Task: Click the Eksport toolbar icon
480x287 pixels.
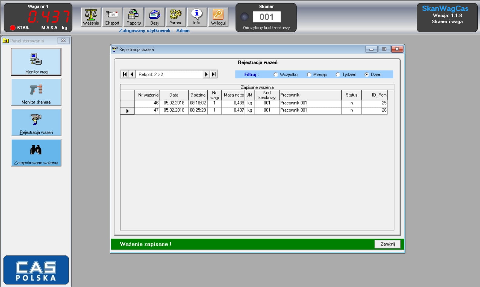Action: (x=112, y=17)
